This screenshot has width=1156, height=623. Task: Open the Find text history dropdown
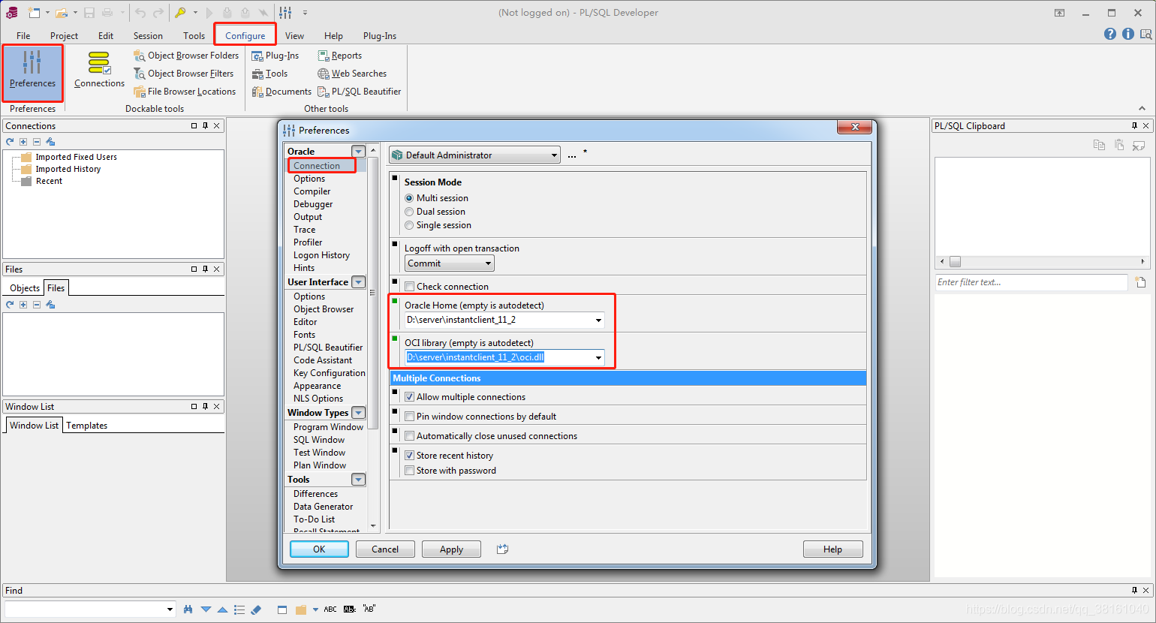tap(170, 609)
